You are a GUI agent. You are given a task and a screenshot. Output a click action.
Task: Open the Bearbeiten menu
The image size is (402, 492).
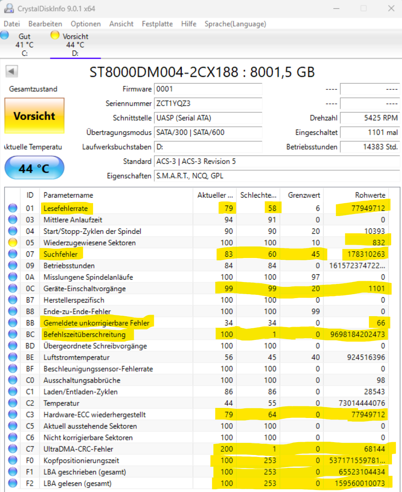[x=45, y=24]
